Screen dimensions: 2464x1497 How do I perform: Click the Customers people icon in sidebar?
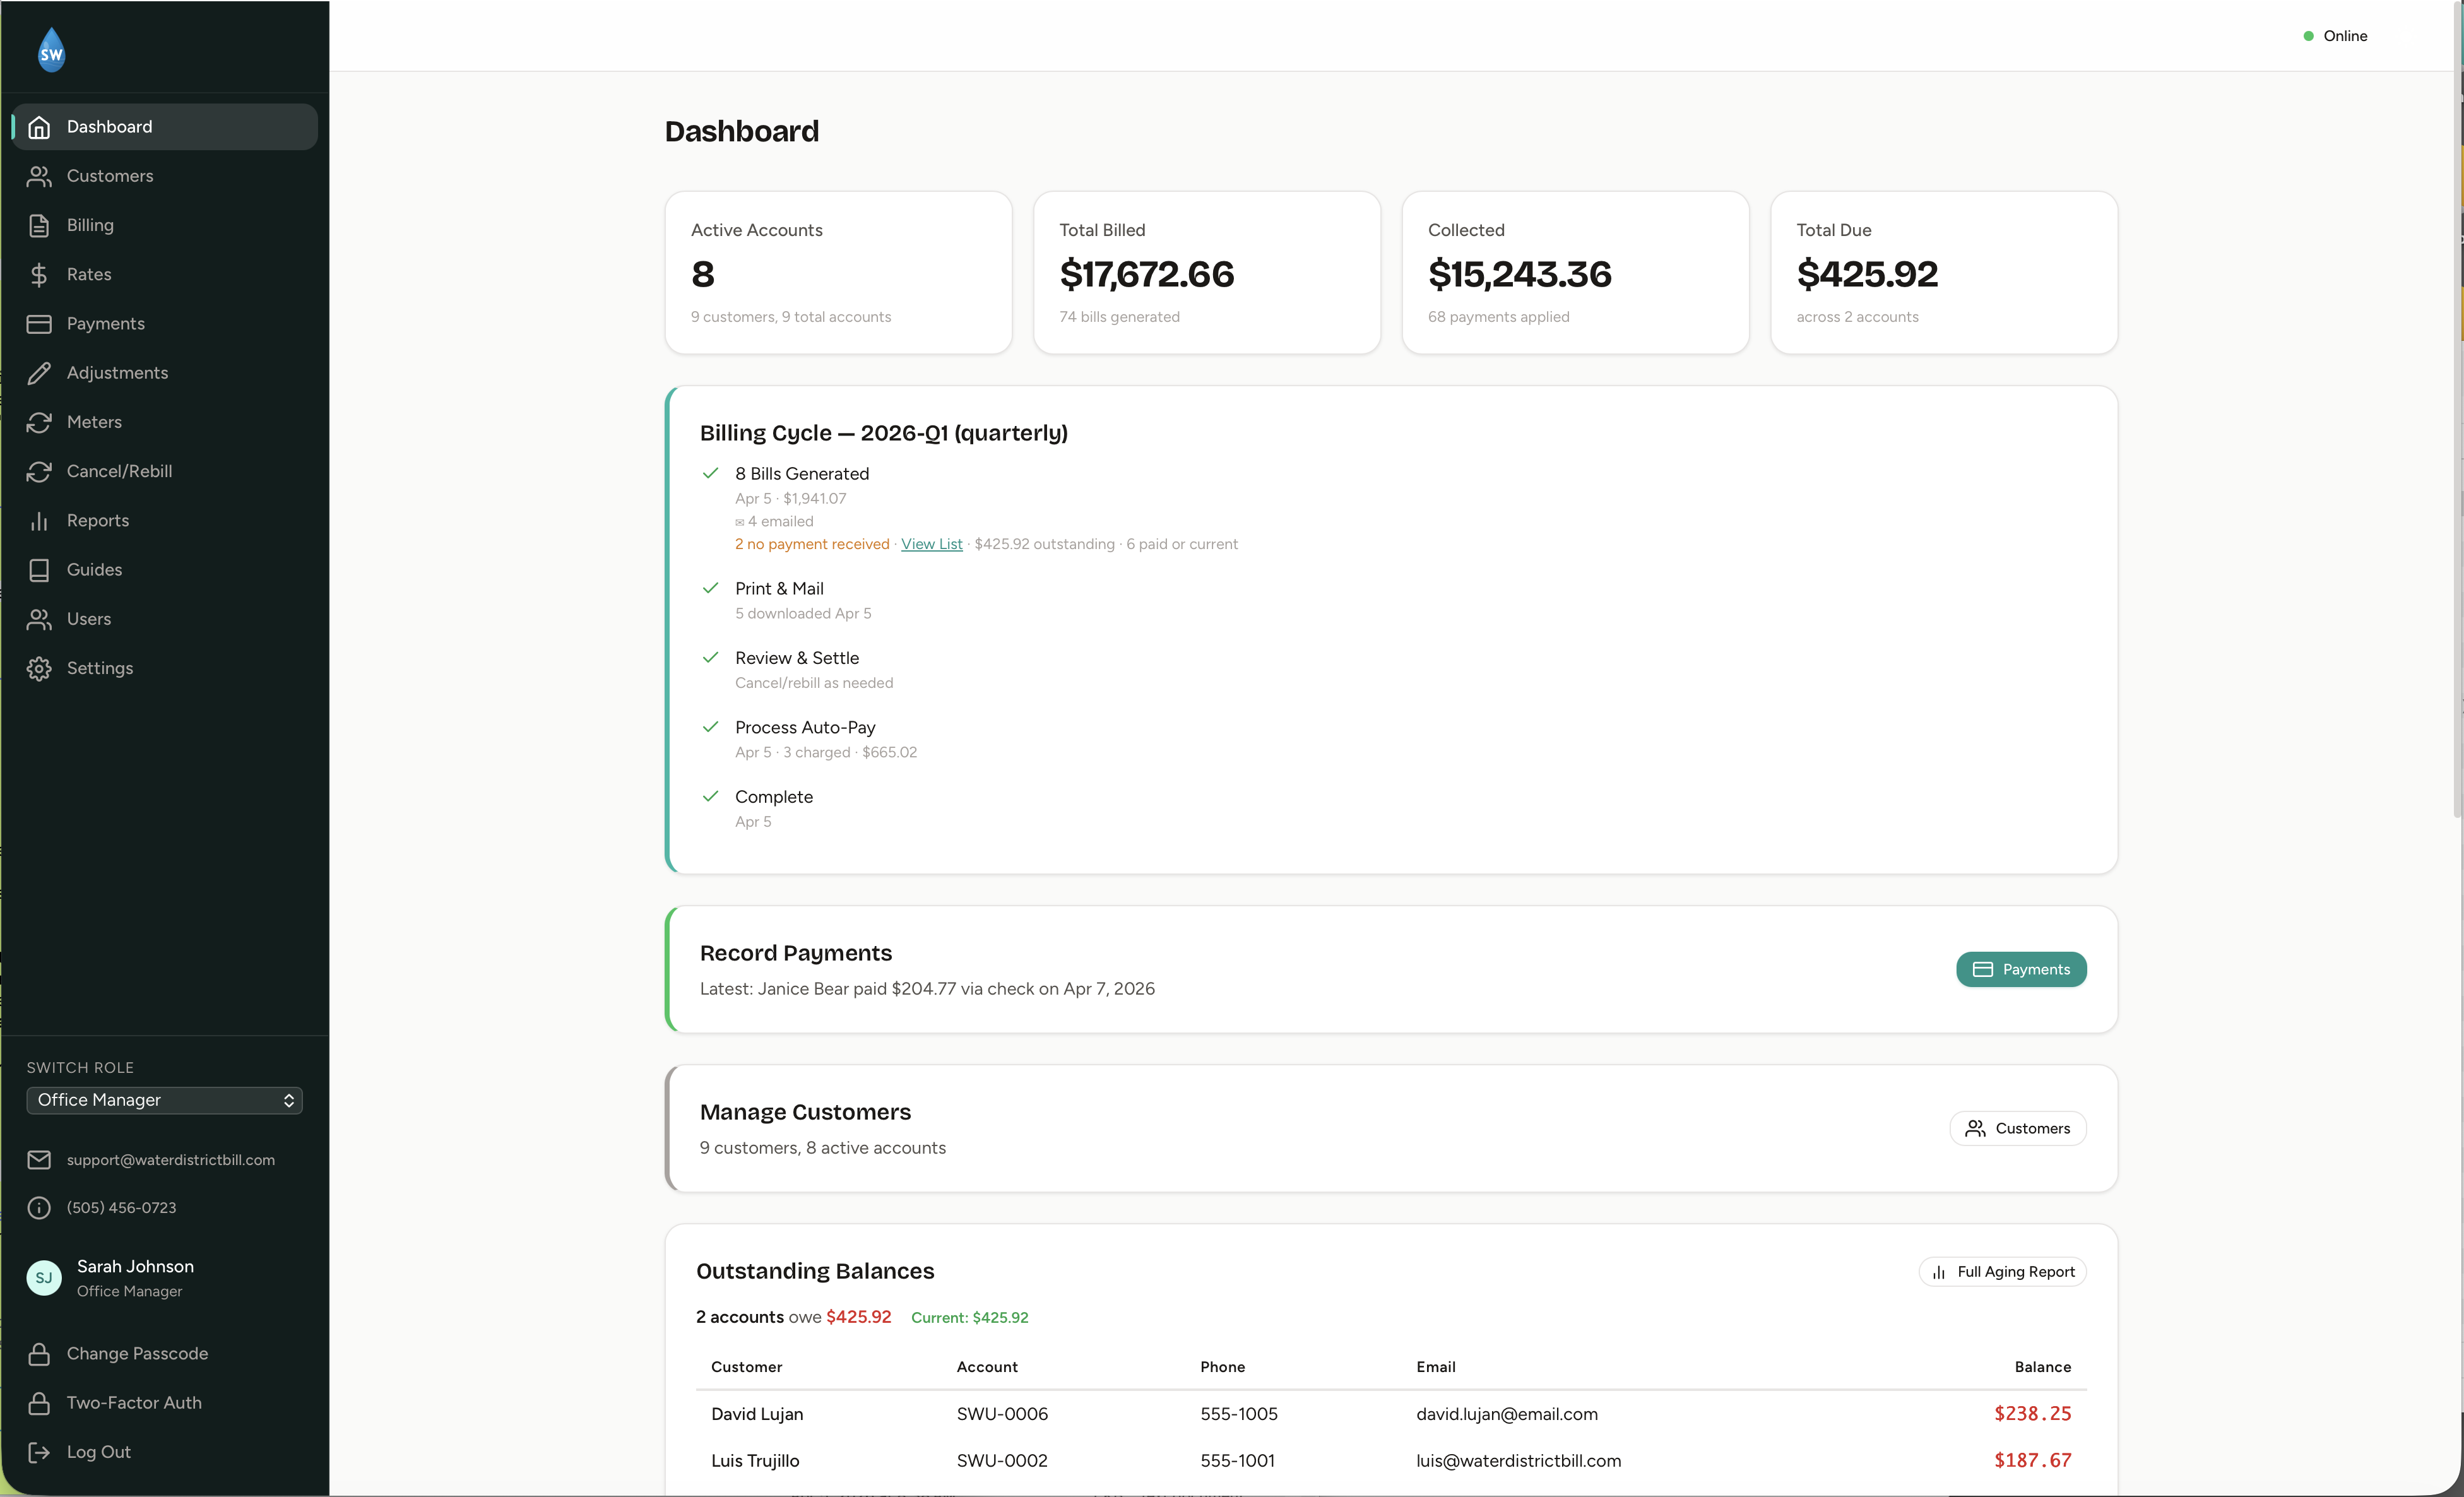(x=39, y=176)
